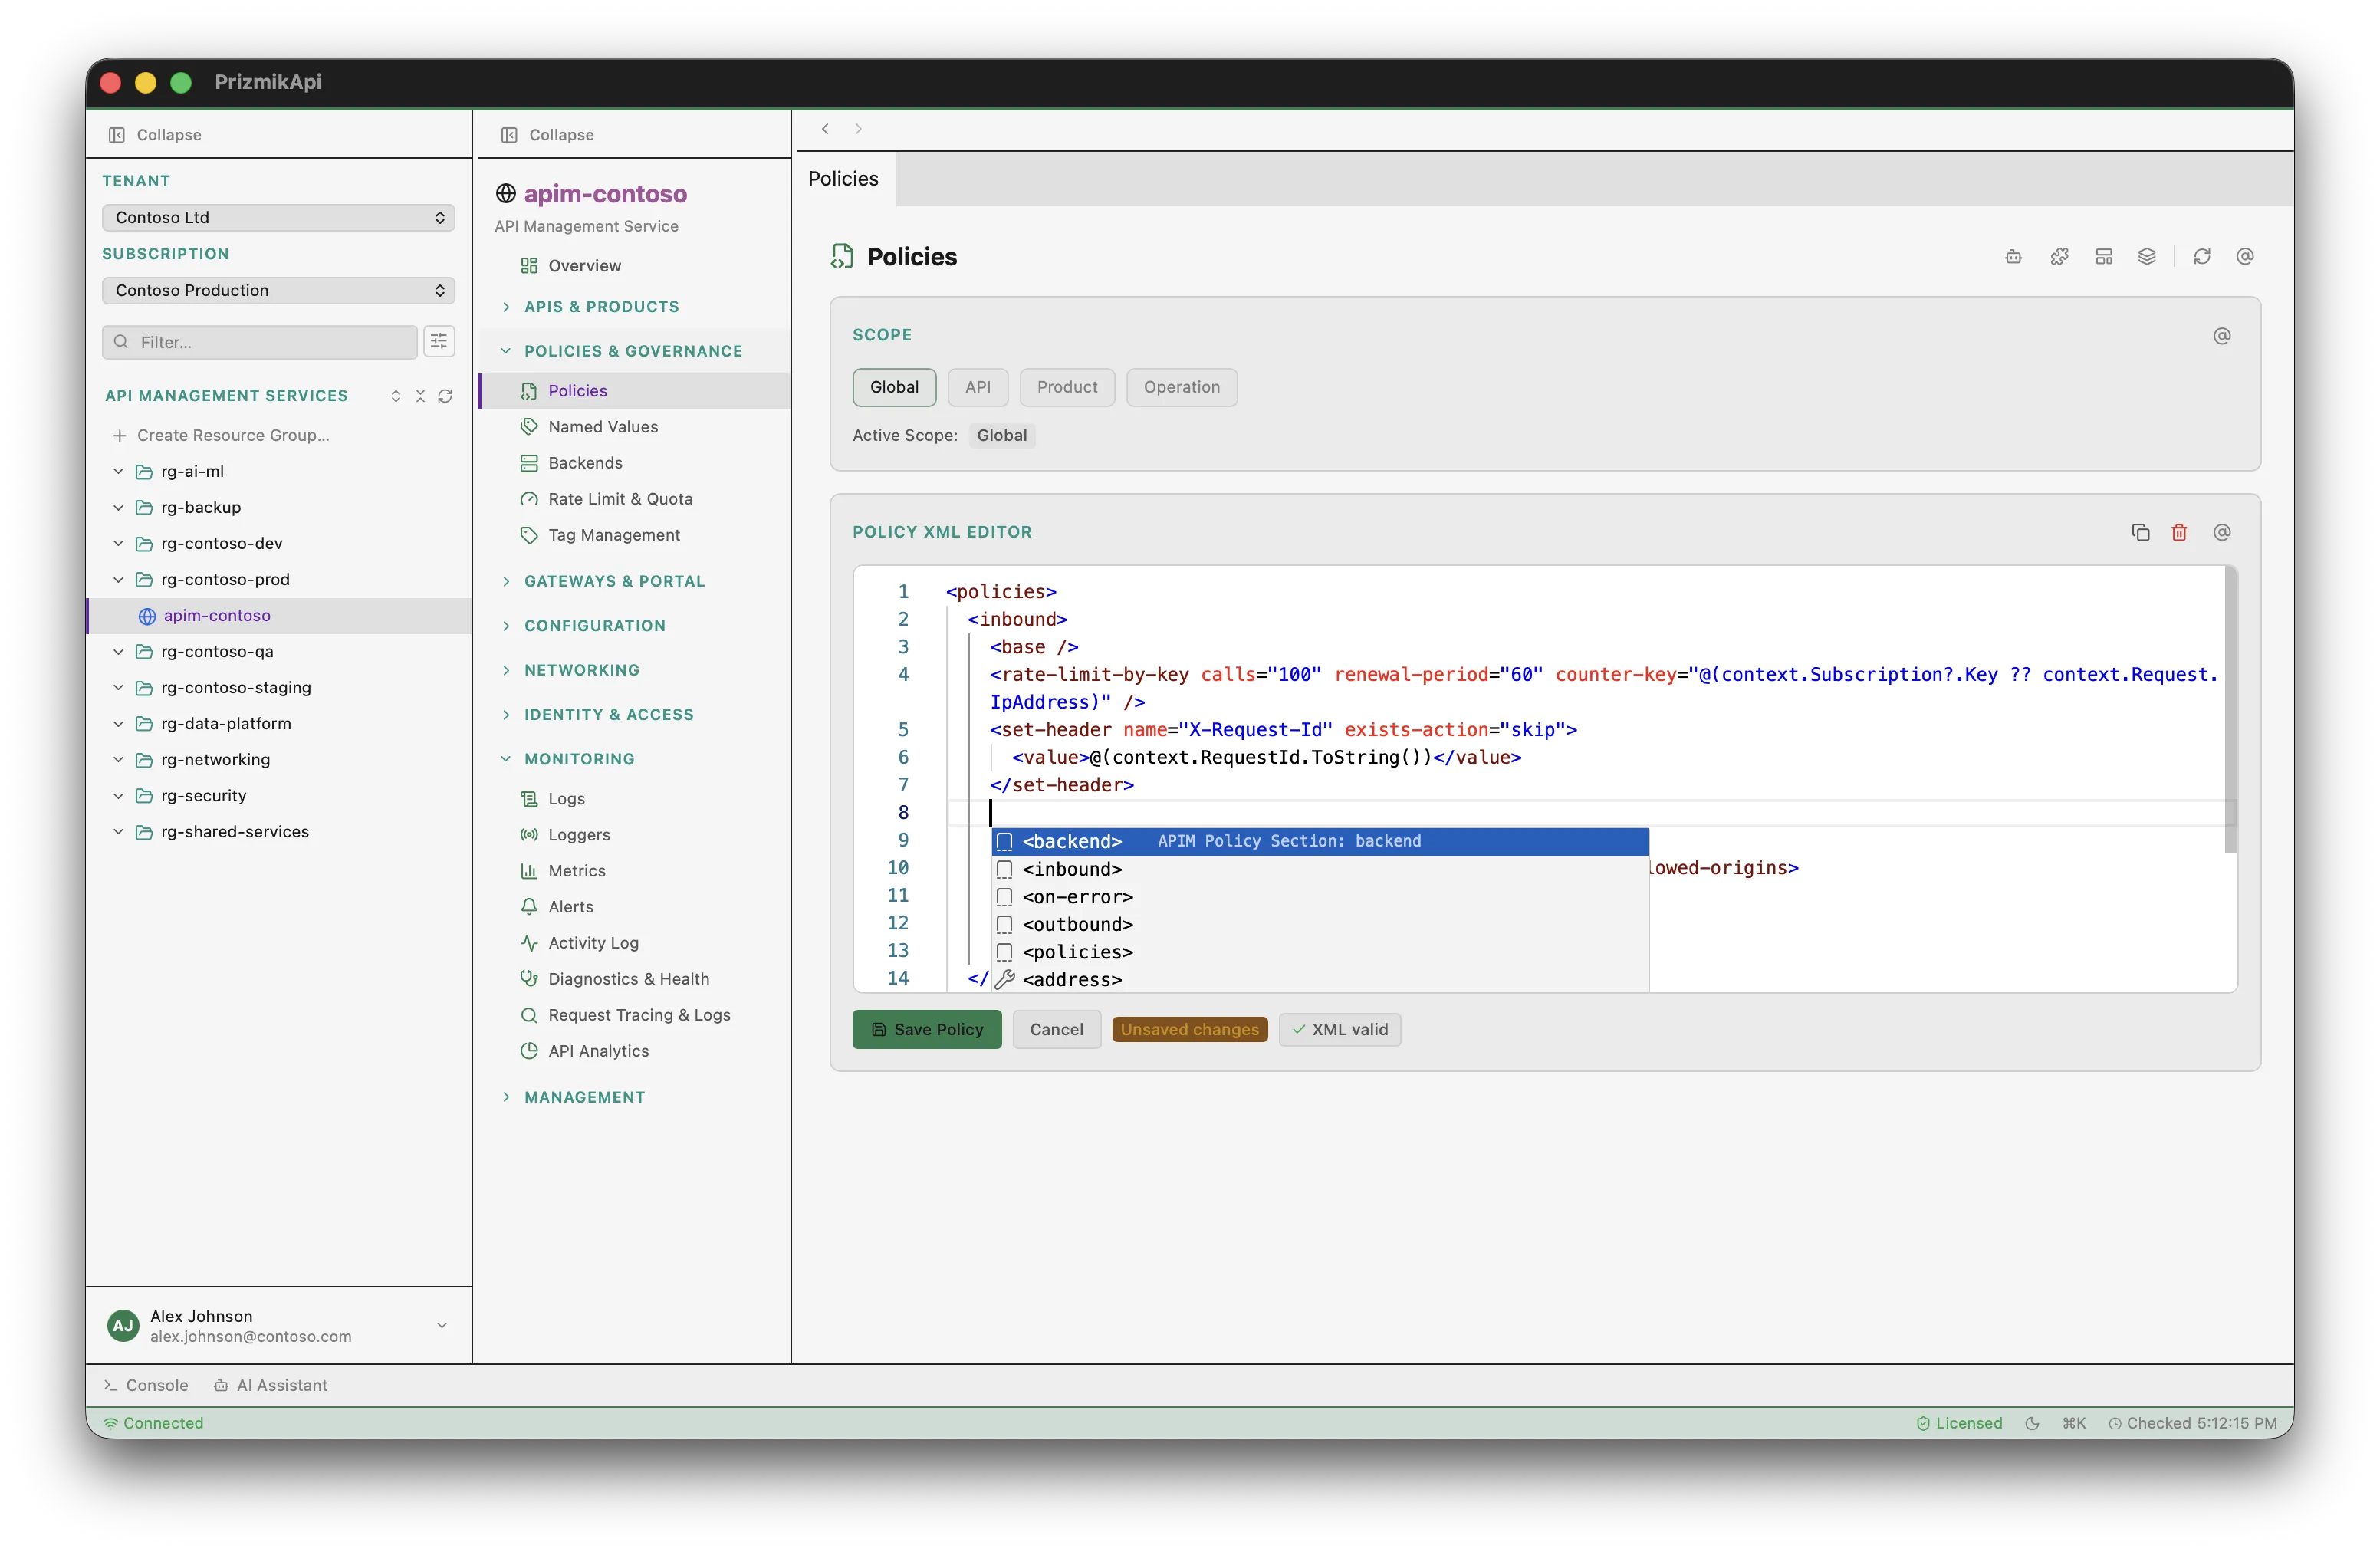Refresh the API Management Services list
2380x1552 pixels.
tap(446, 396)
